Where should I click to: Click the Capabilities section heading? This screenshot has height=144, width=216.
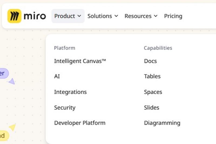[158, 48]
